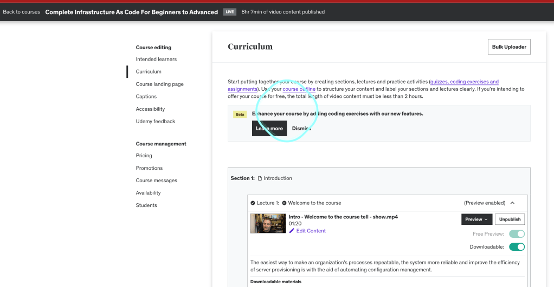Image resolution: width=554 pixels, height=287 pixels.
Task: Dismiss the coding exercises banner
Action: point(301,129)
